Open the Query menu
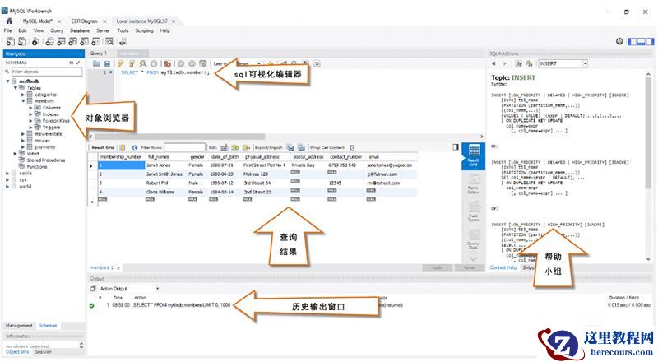 click(57, 30)
